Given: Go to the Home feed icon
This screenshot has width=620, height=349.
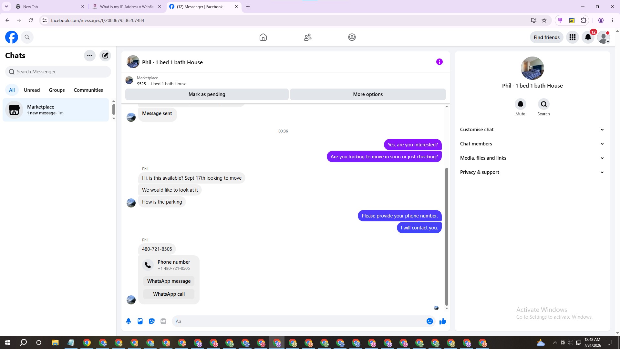Looking at the screenshot, I should pos(263,37).
